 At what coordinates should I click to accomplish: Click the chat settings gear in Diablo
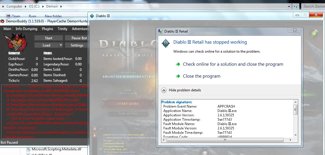95,129
